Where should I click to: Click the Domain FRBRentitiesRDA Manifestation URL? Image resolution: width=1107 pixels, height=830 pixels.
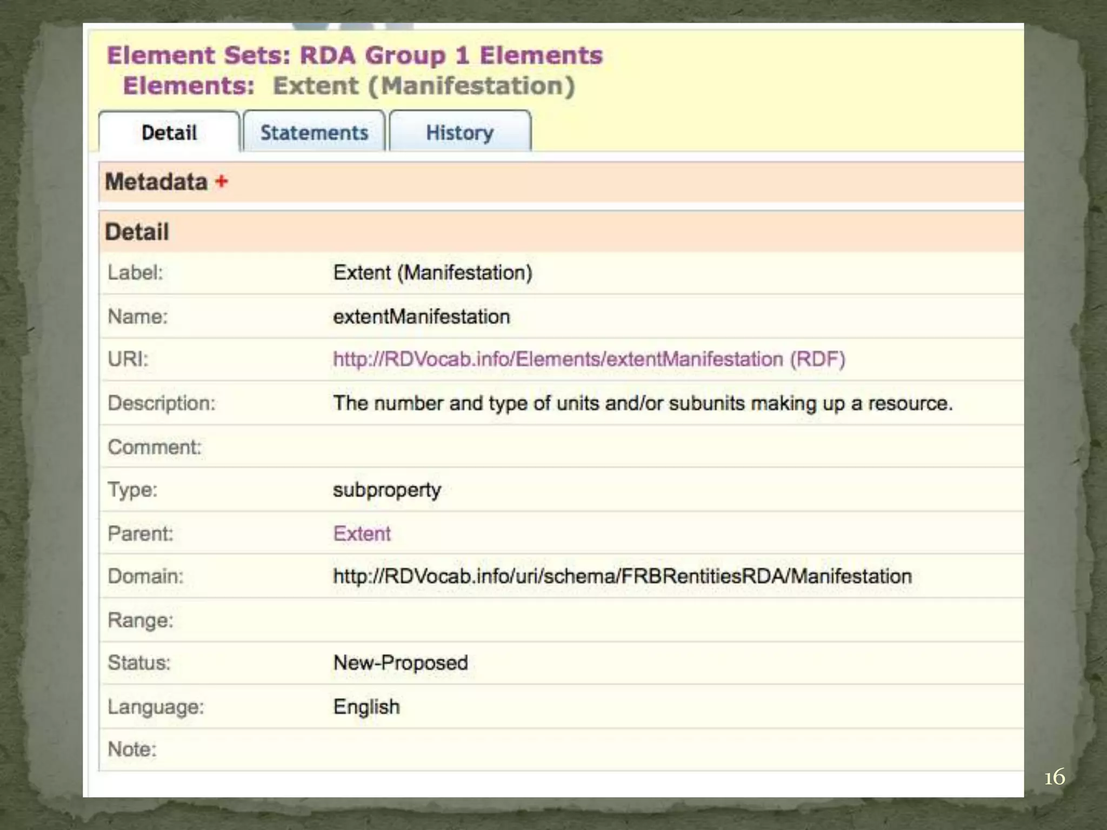click(622, 577)
